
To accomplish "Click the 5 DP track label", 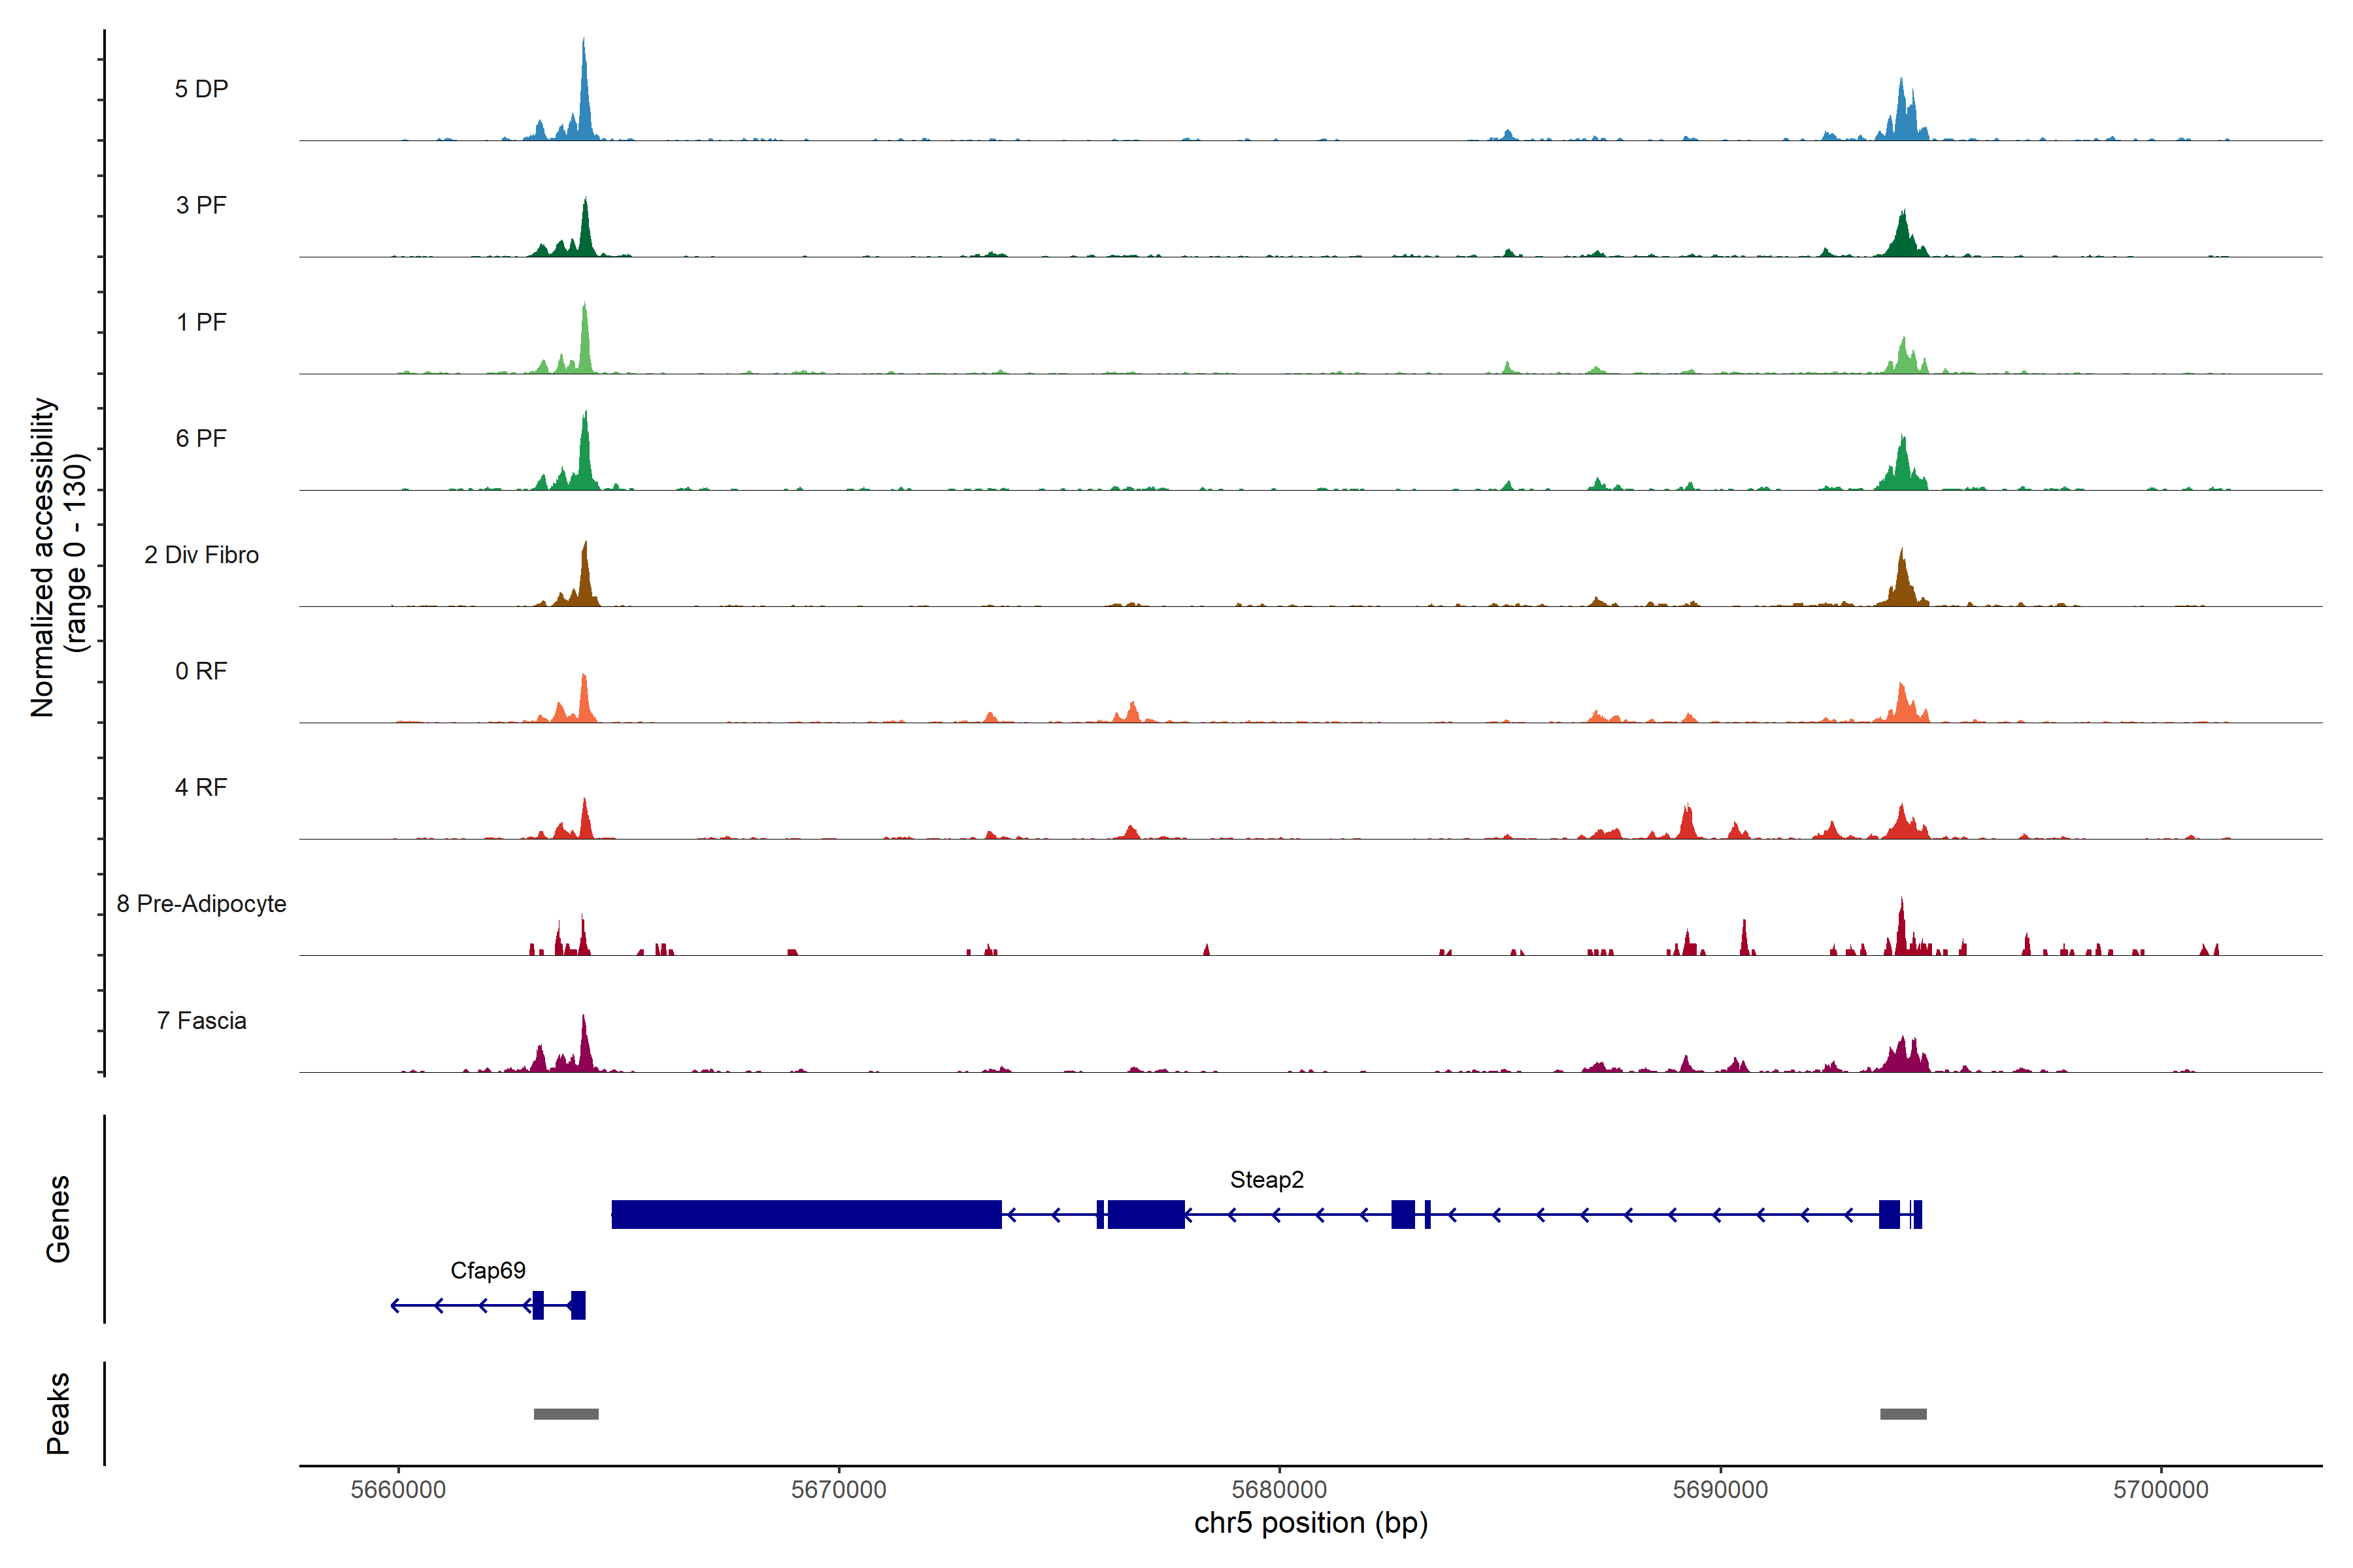I will tap(201, 89).
